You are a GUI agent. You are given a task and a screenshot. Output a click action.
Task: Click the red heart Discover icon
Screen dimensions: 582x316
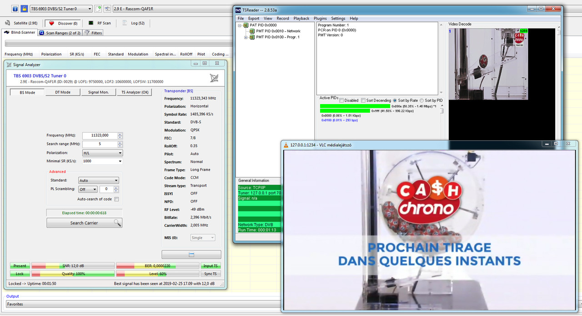point(52,23)
